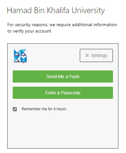
Task: Disable the 4 hours remember option
Action: click(x=15, y=109)
